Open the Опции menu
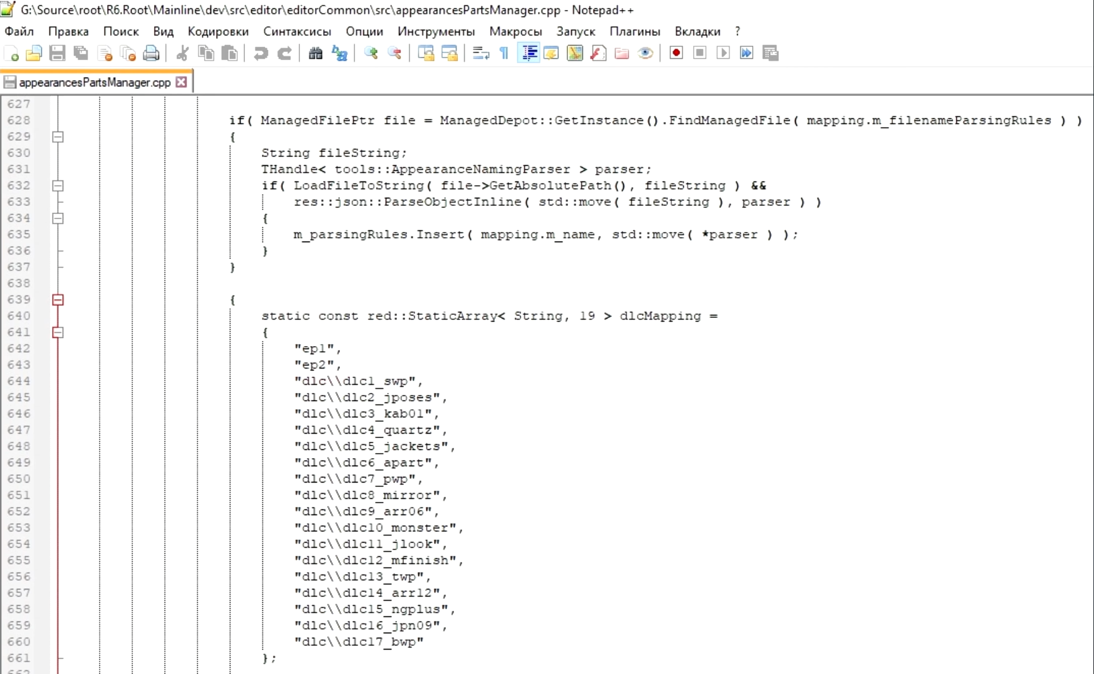The height and width of the screenshot is (674, 1094). (x=364, y=31)
